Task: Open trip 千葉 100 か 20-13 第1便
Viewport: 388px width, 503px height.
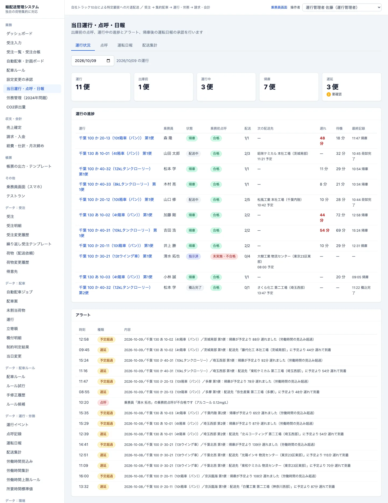Action: click(116, 138)
